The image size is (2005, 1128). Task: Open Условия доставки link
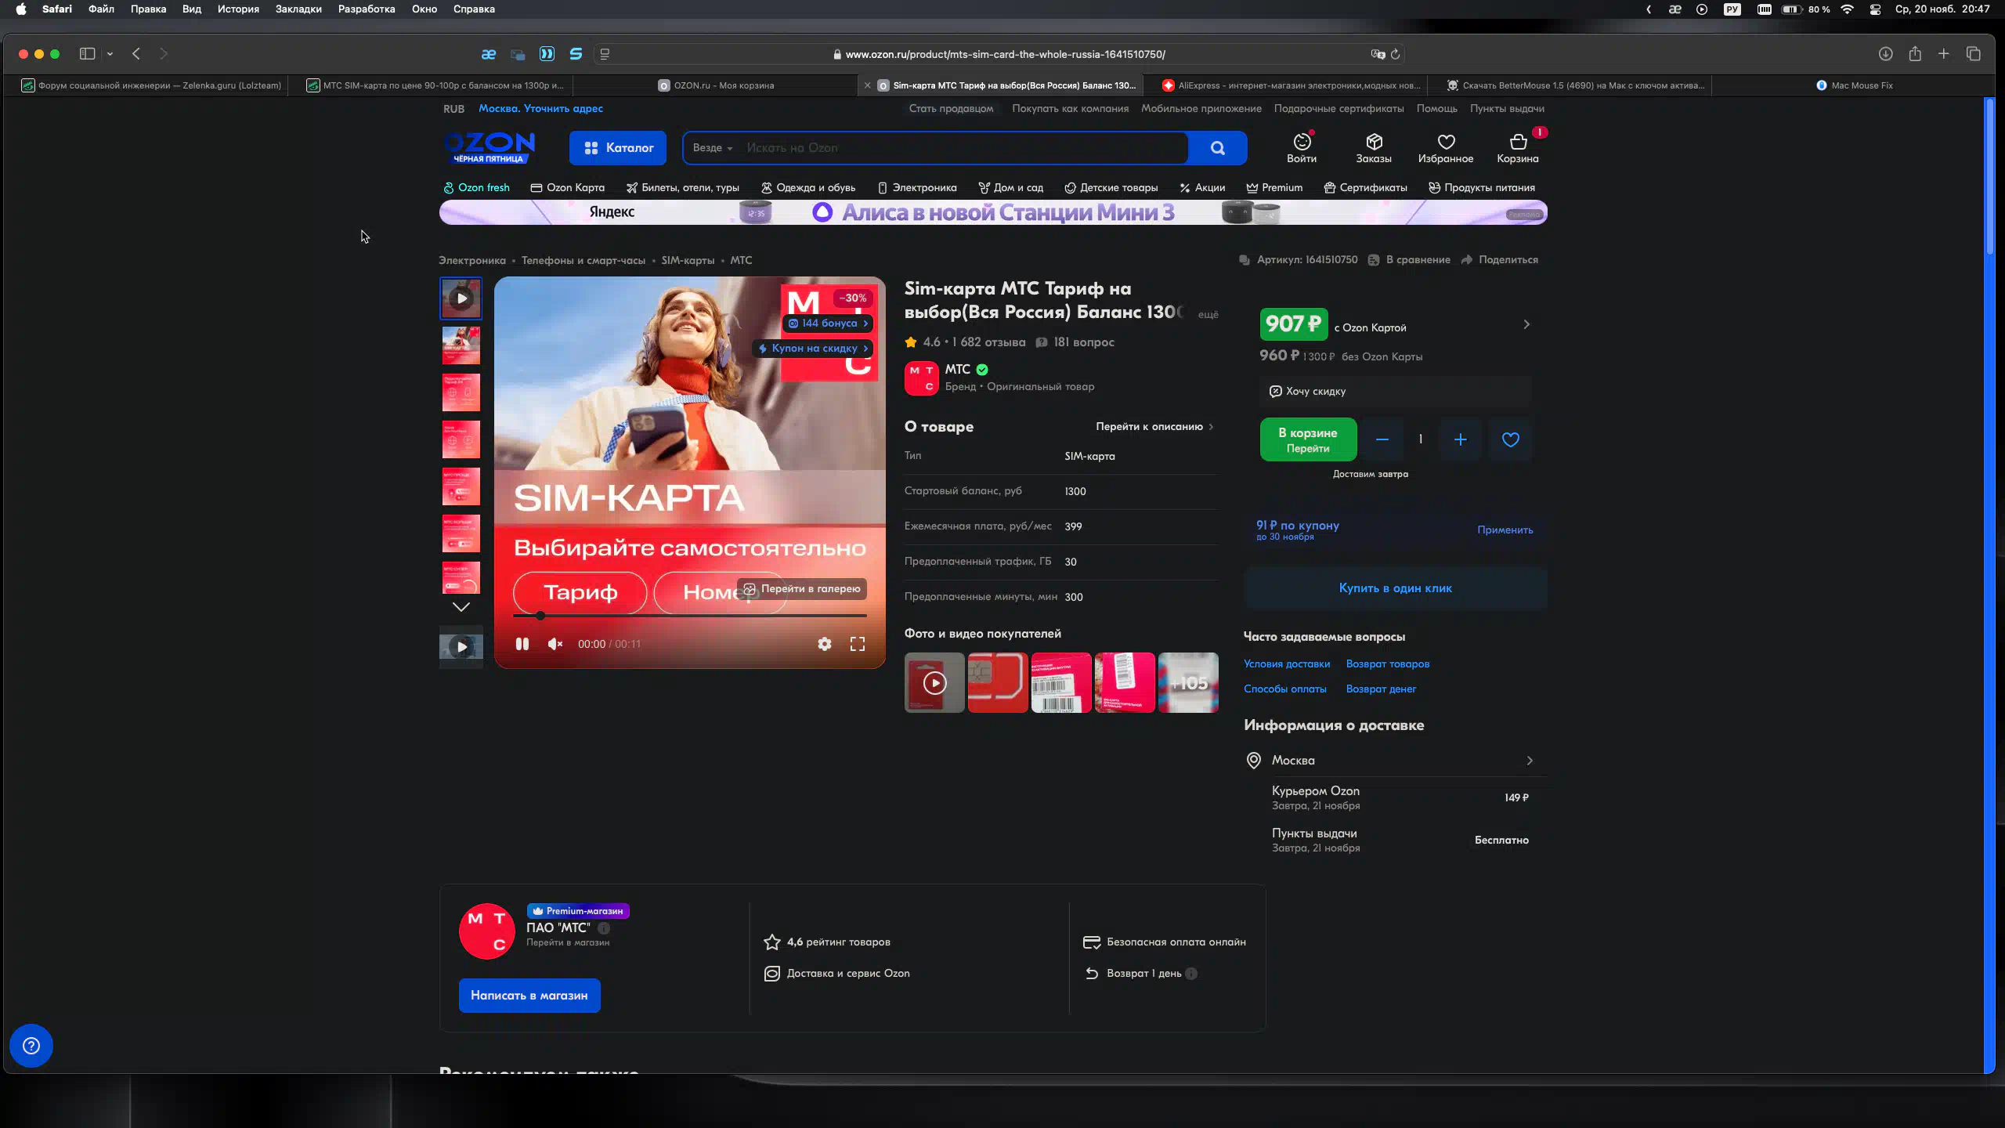pyautogui.click(x=1286, y=664)
